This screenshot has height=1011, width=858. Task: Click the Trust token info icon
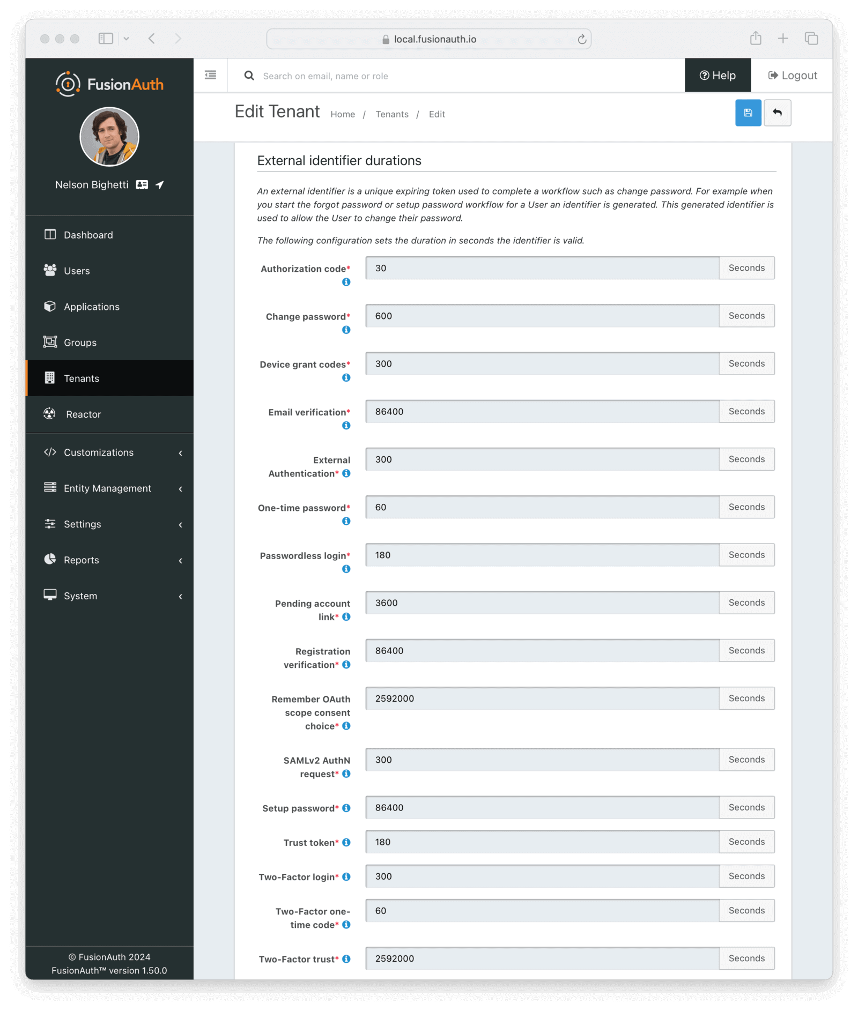click(x=346, y=842)
